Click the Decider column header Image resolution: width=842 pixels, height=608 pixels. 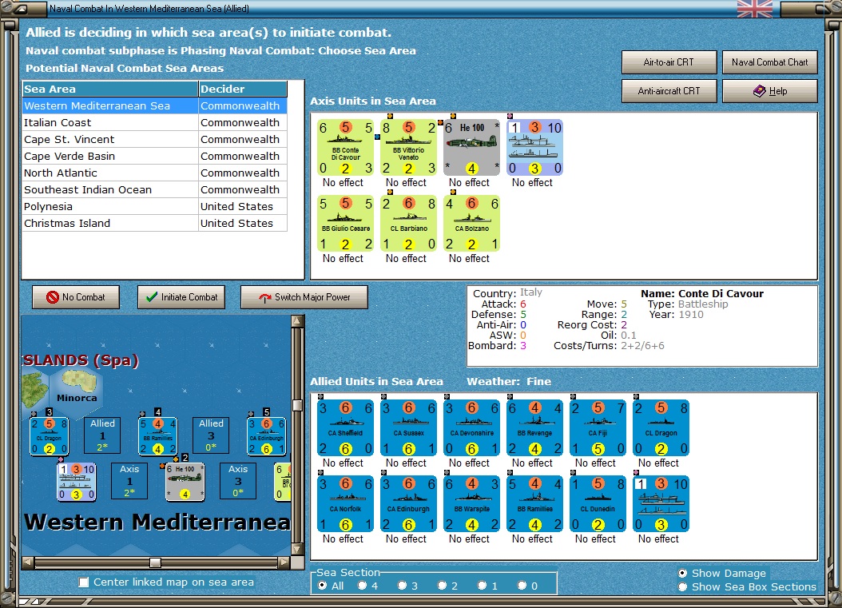pos(243,89)
